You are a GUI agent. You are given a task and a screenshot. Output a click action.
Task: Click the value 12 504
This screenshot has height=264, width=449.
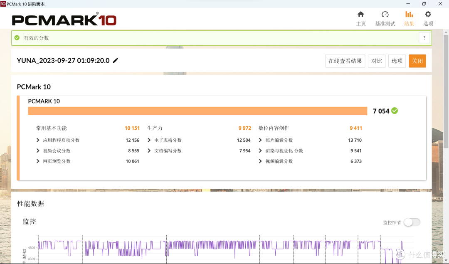(244, 140)
